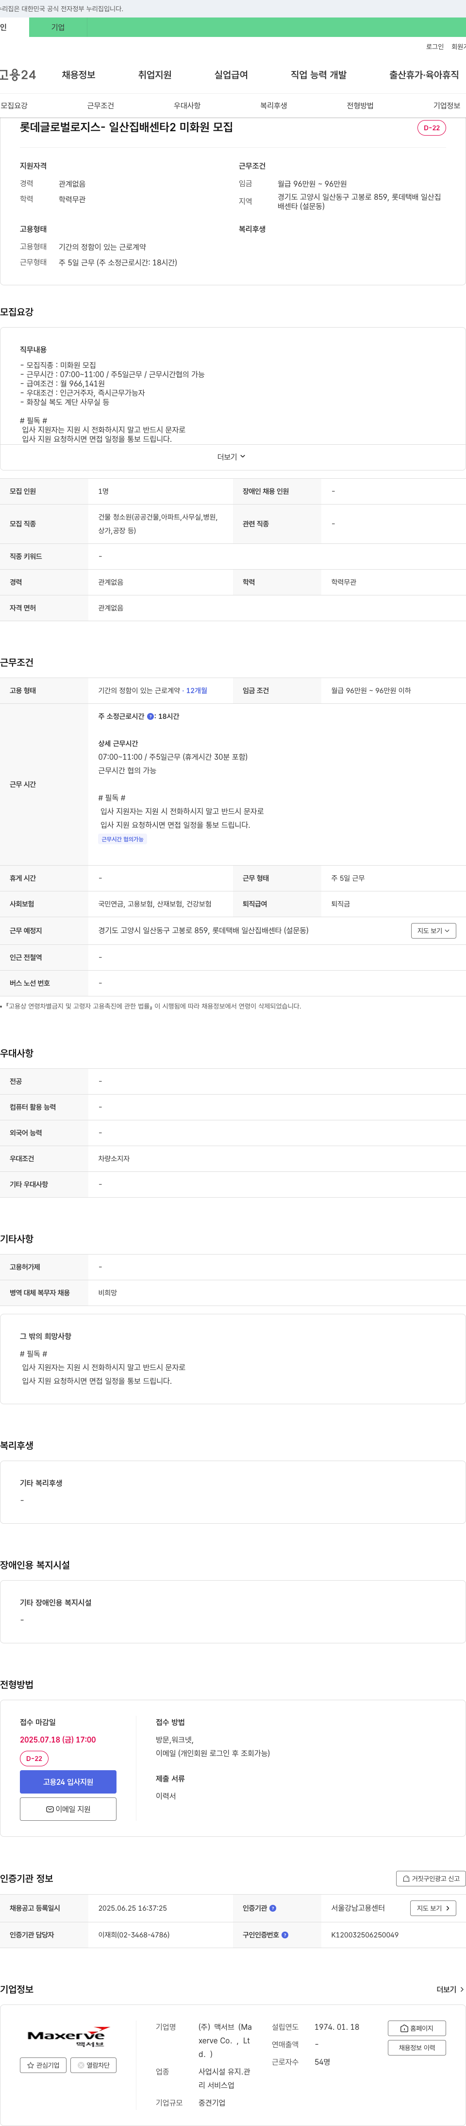Jump to 우대사항 section tab

[x=187, y=105]
